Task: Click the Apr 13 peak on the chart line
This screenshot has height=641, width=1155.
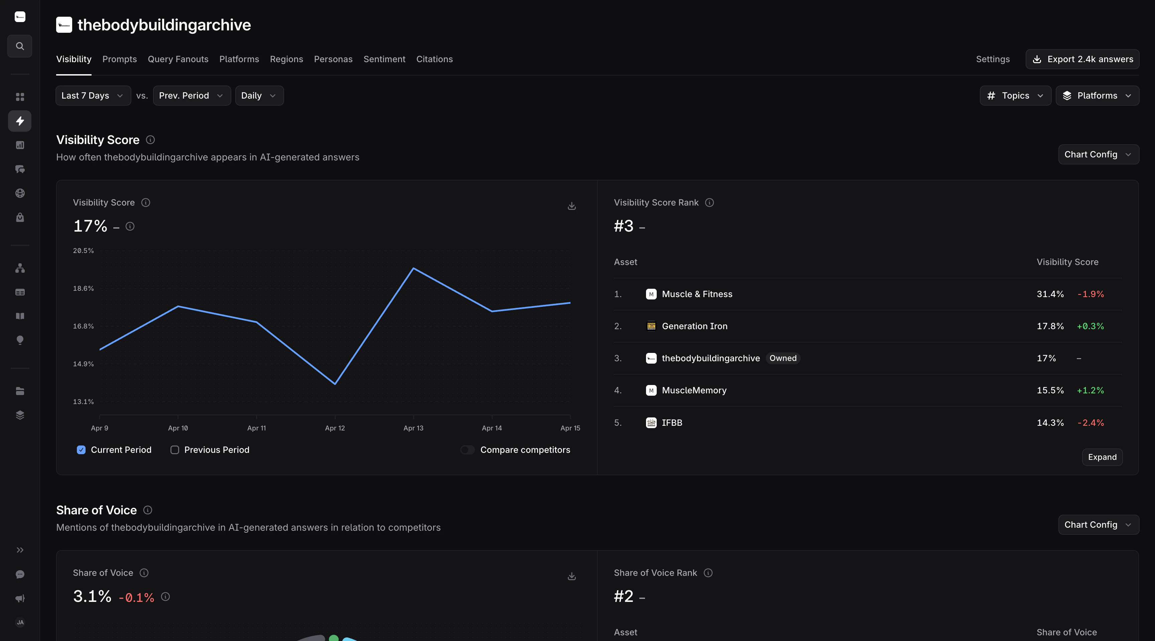Action: click(x=413, y=268)
